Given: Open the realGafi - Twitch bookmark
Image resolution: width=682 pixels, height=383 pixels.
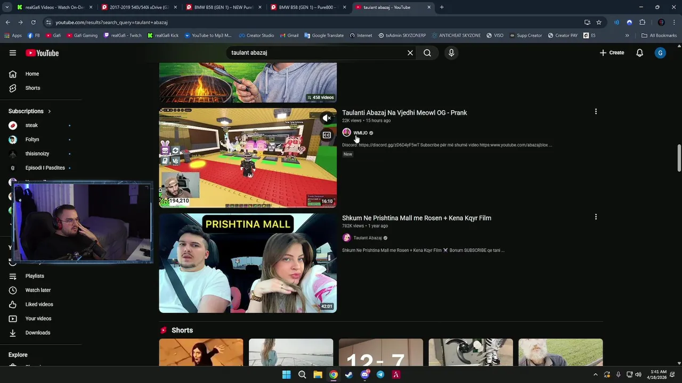Looking at the screenshot, I should point(123,36).
